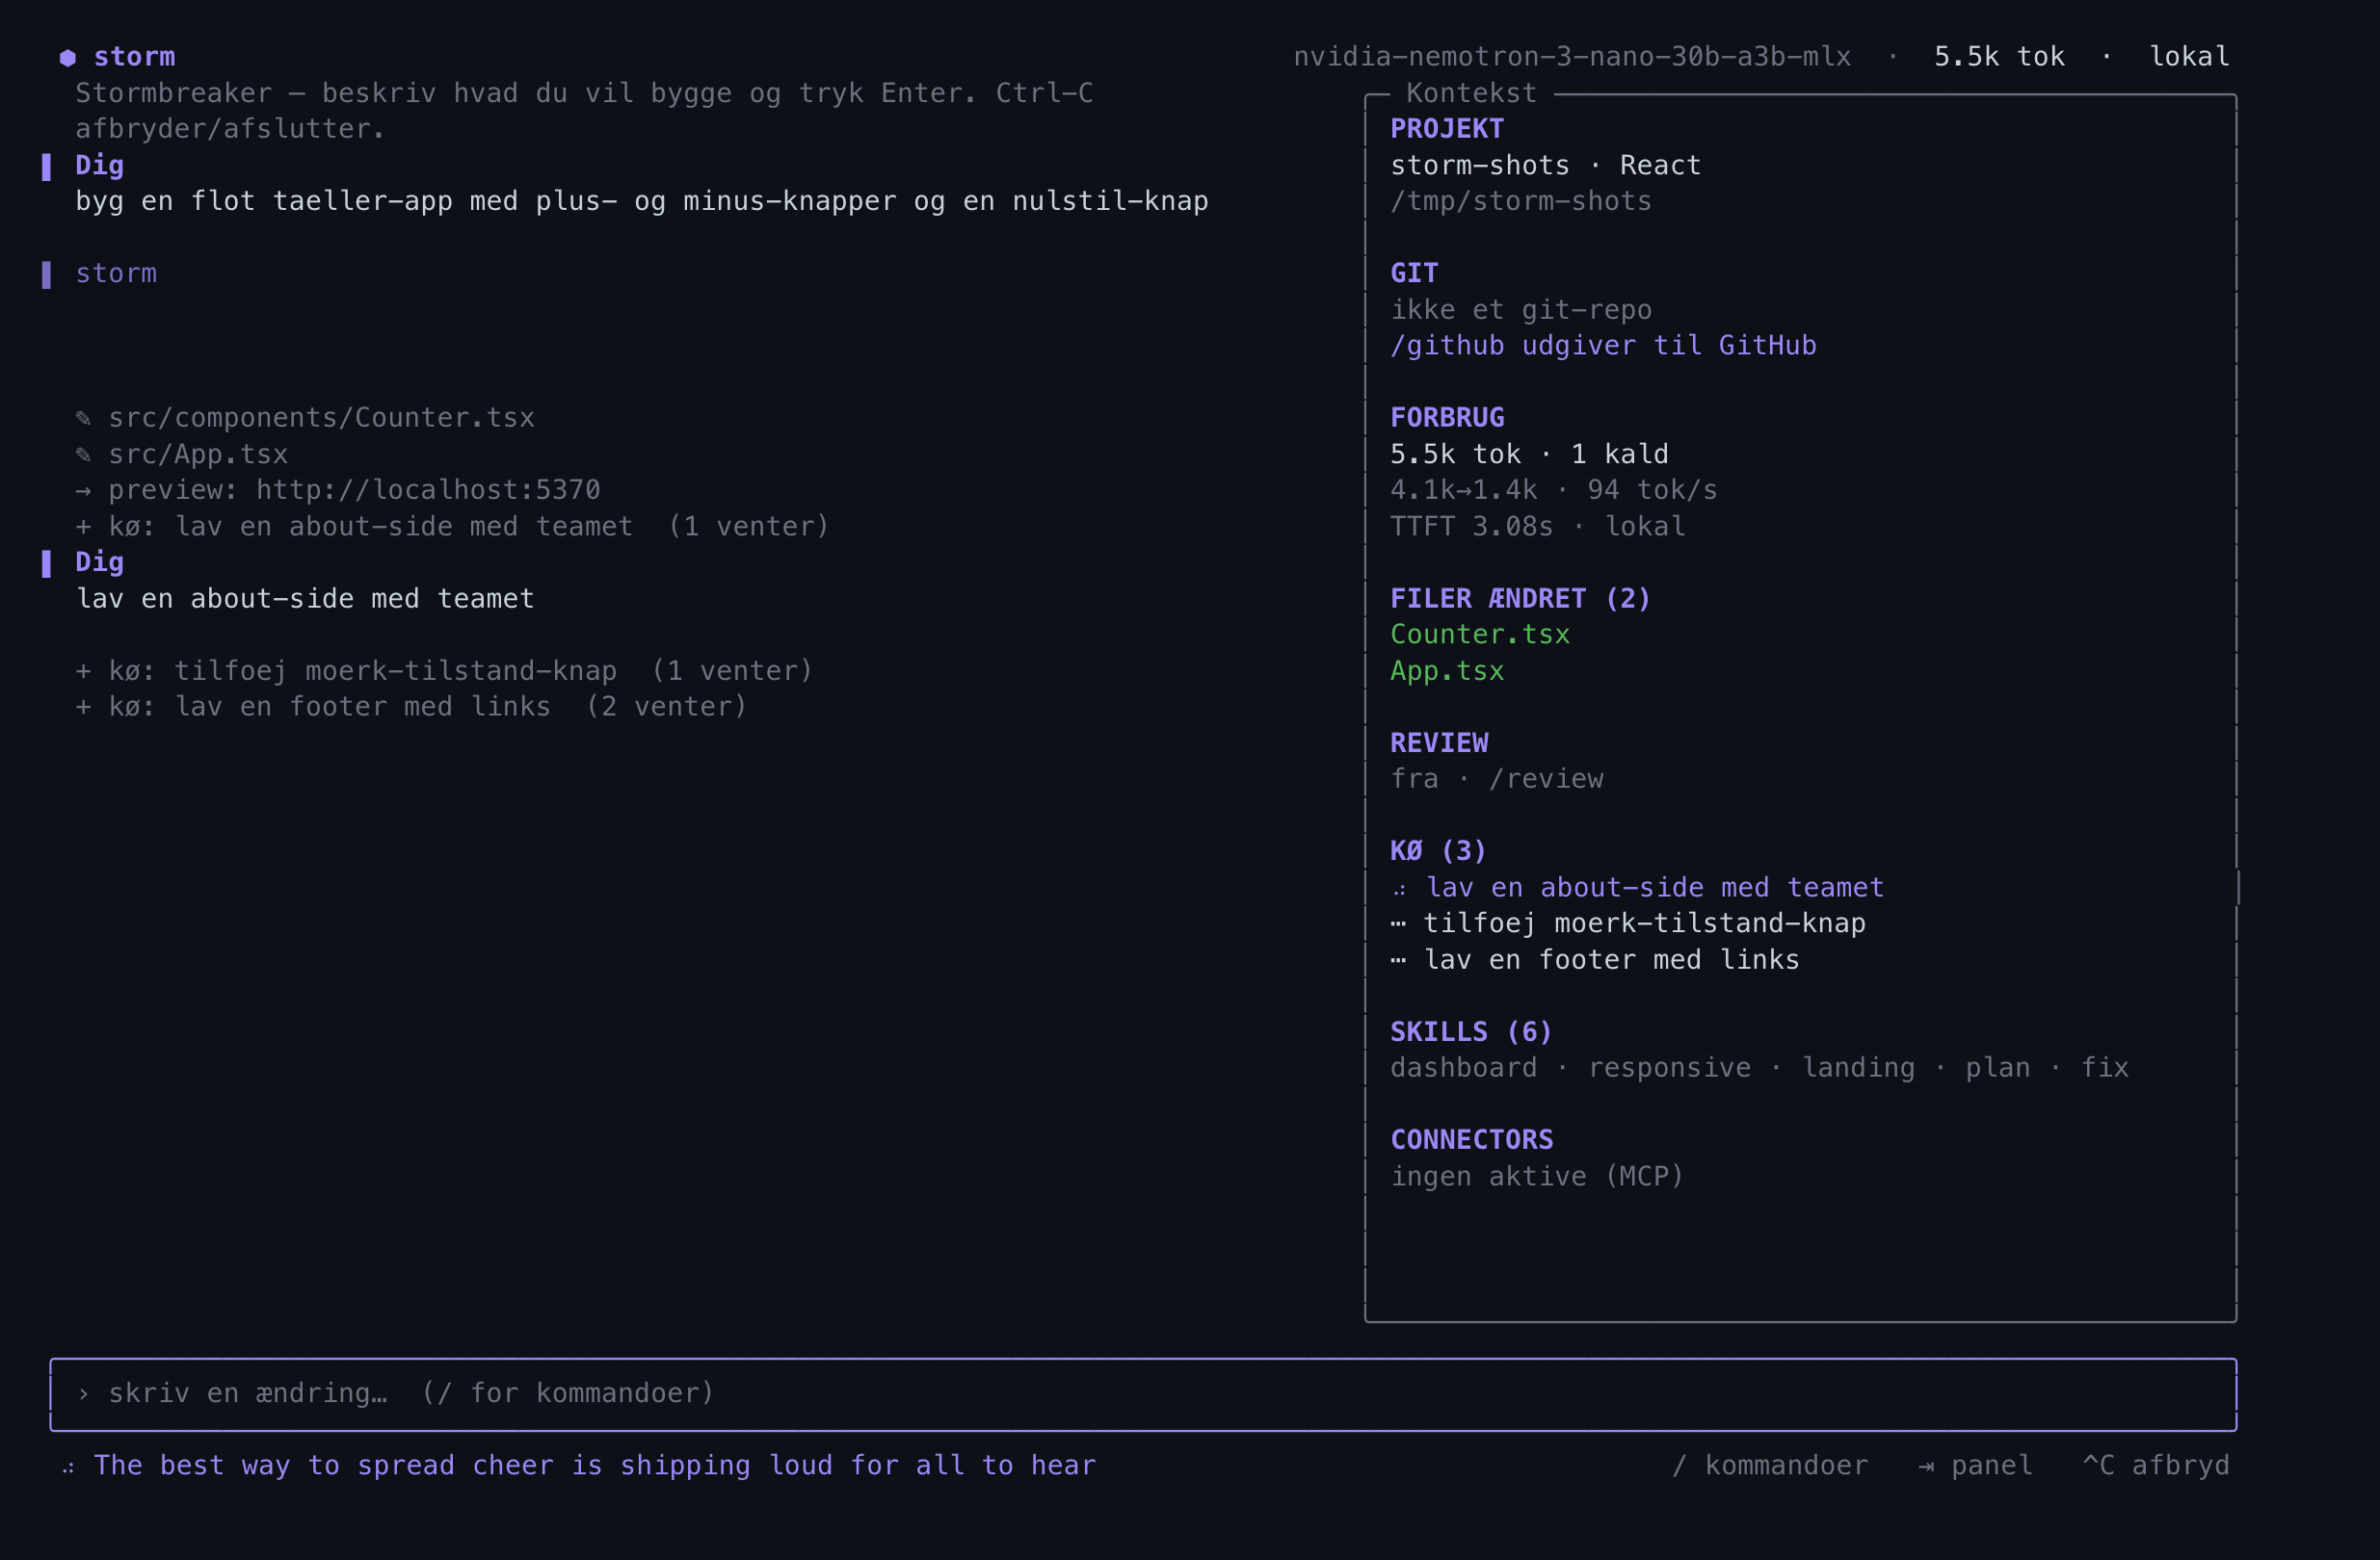Click the pending dots icon beside footer queue item
Screen dimensions: 2380x1560
(x=1398, y=960)
